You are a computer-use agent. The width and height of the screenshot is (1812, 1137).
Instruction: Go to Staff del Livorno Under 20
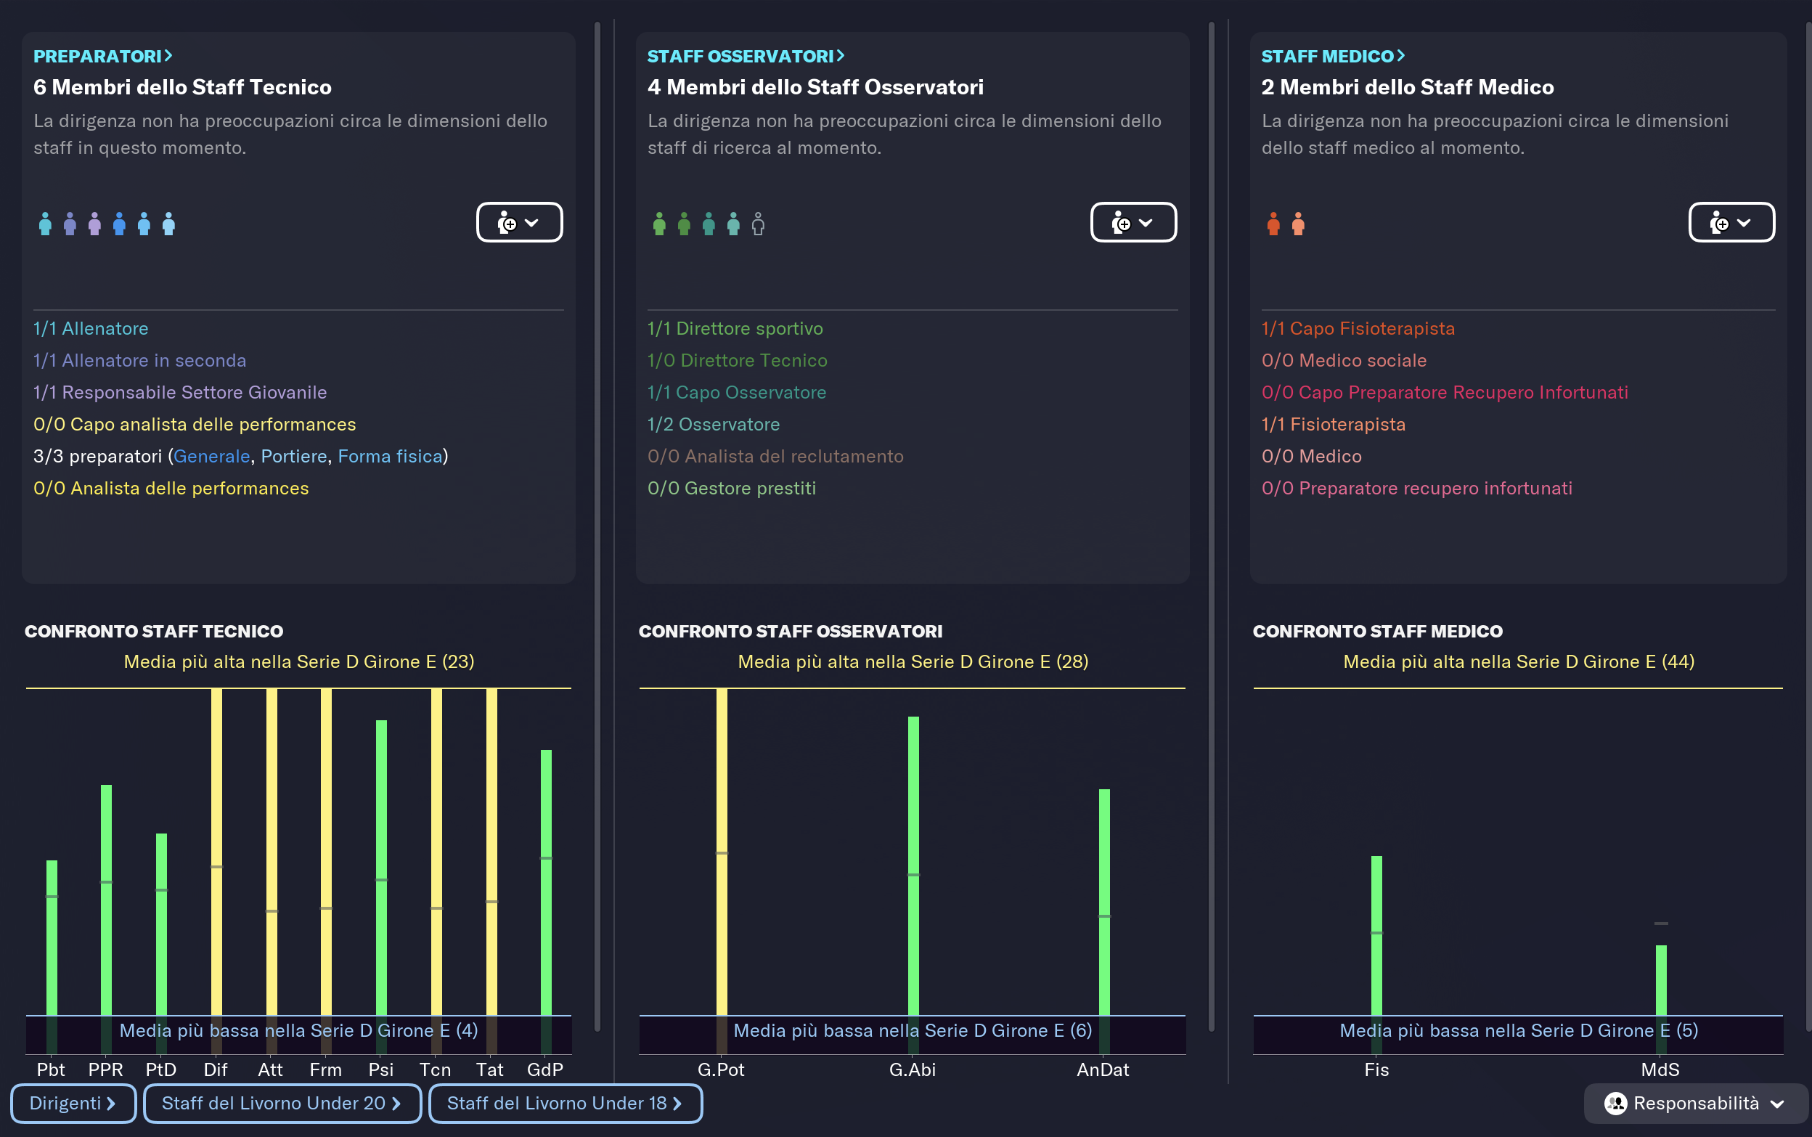click(281, 1103)
